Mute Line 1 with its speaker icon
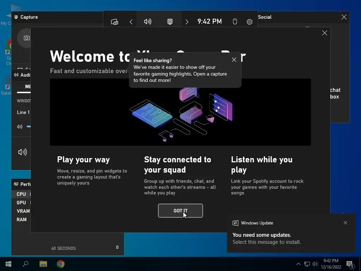361x271 pixels. point(20,127)
